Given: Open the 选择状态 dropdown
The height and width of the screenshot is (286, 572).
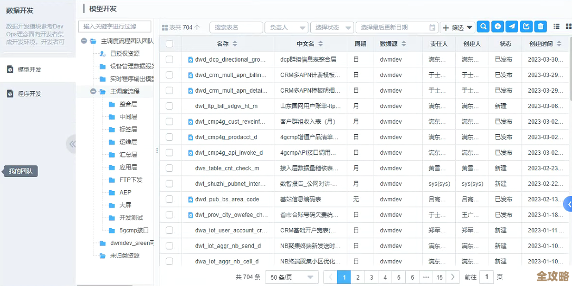Looking at the screenshot, I should coord(332,27).
